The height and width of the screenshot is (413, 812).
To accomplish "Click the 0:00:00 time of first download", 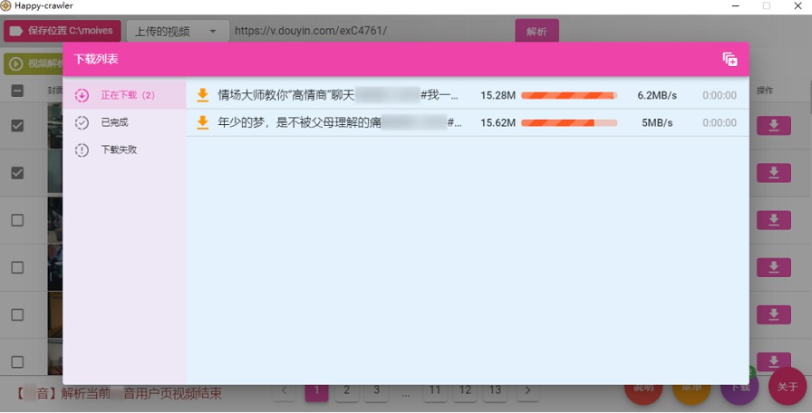I will (720, 95).
